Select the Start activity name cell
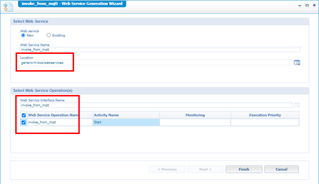 tap(126, 122)
